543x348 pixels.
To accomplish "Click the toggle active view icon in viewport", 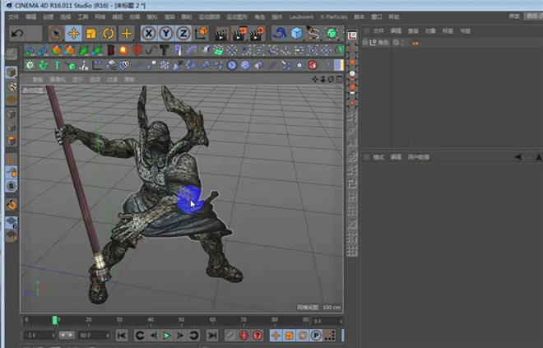I will 339,79.
